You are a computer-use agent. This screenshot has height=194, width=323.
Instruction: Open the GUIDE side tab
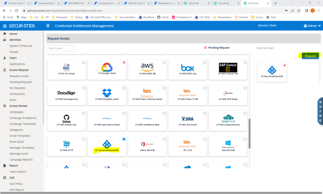click(x=320, y=111)
